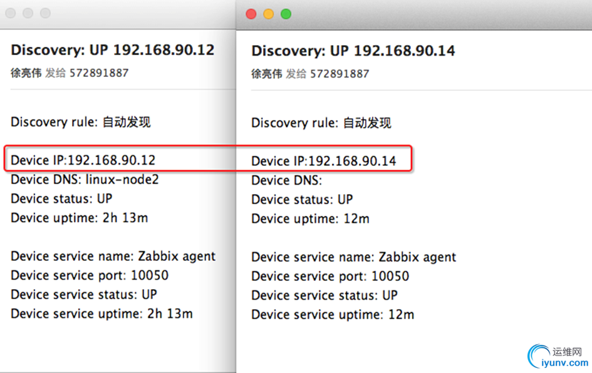Screen dimensions: 592x373
Task: Click right Device service name Zabbix agent
Action: 354,257
